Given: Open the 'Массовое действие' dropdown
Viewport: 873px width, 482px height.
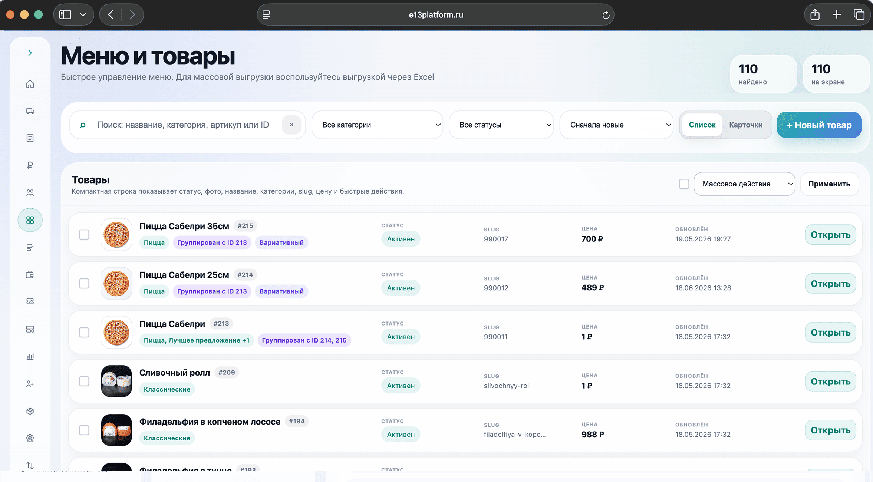Looking at the screenshot, I should [744, 184].
